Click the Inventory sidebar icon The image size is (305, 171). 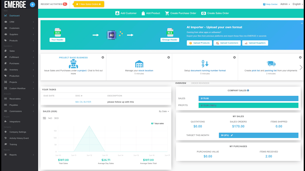click(6, 69)
